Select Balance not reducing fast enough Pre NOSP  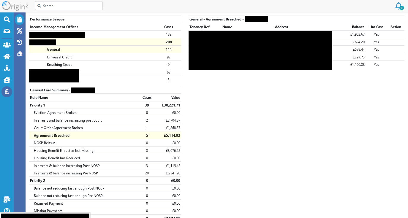105,196
